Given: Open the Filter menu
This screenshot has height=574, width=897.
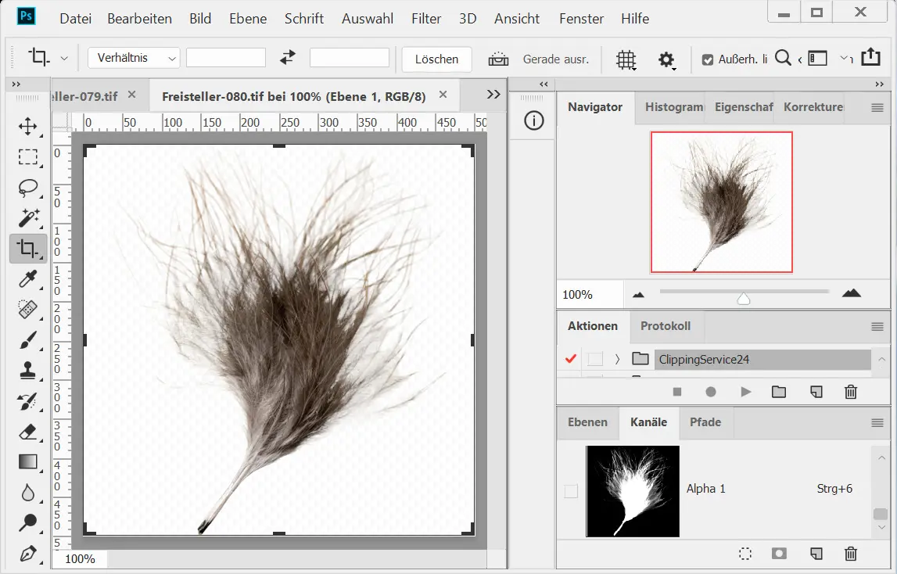Looking at the screenshot, I should [x=426, y=18].
